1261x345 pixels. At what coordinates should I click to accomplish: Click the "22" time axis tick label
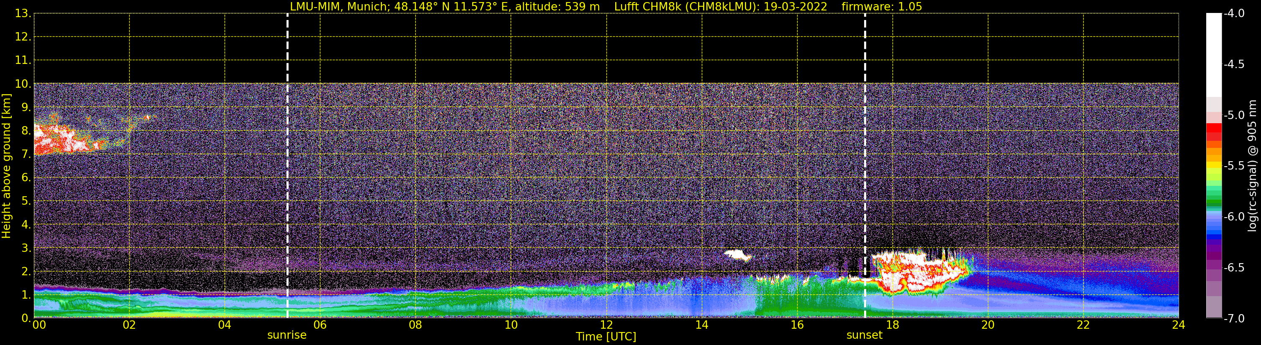pyautogui.click(x=1083, y=325)
